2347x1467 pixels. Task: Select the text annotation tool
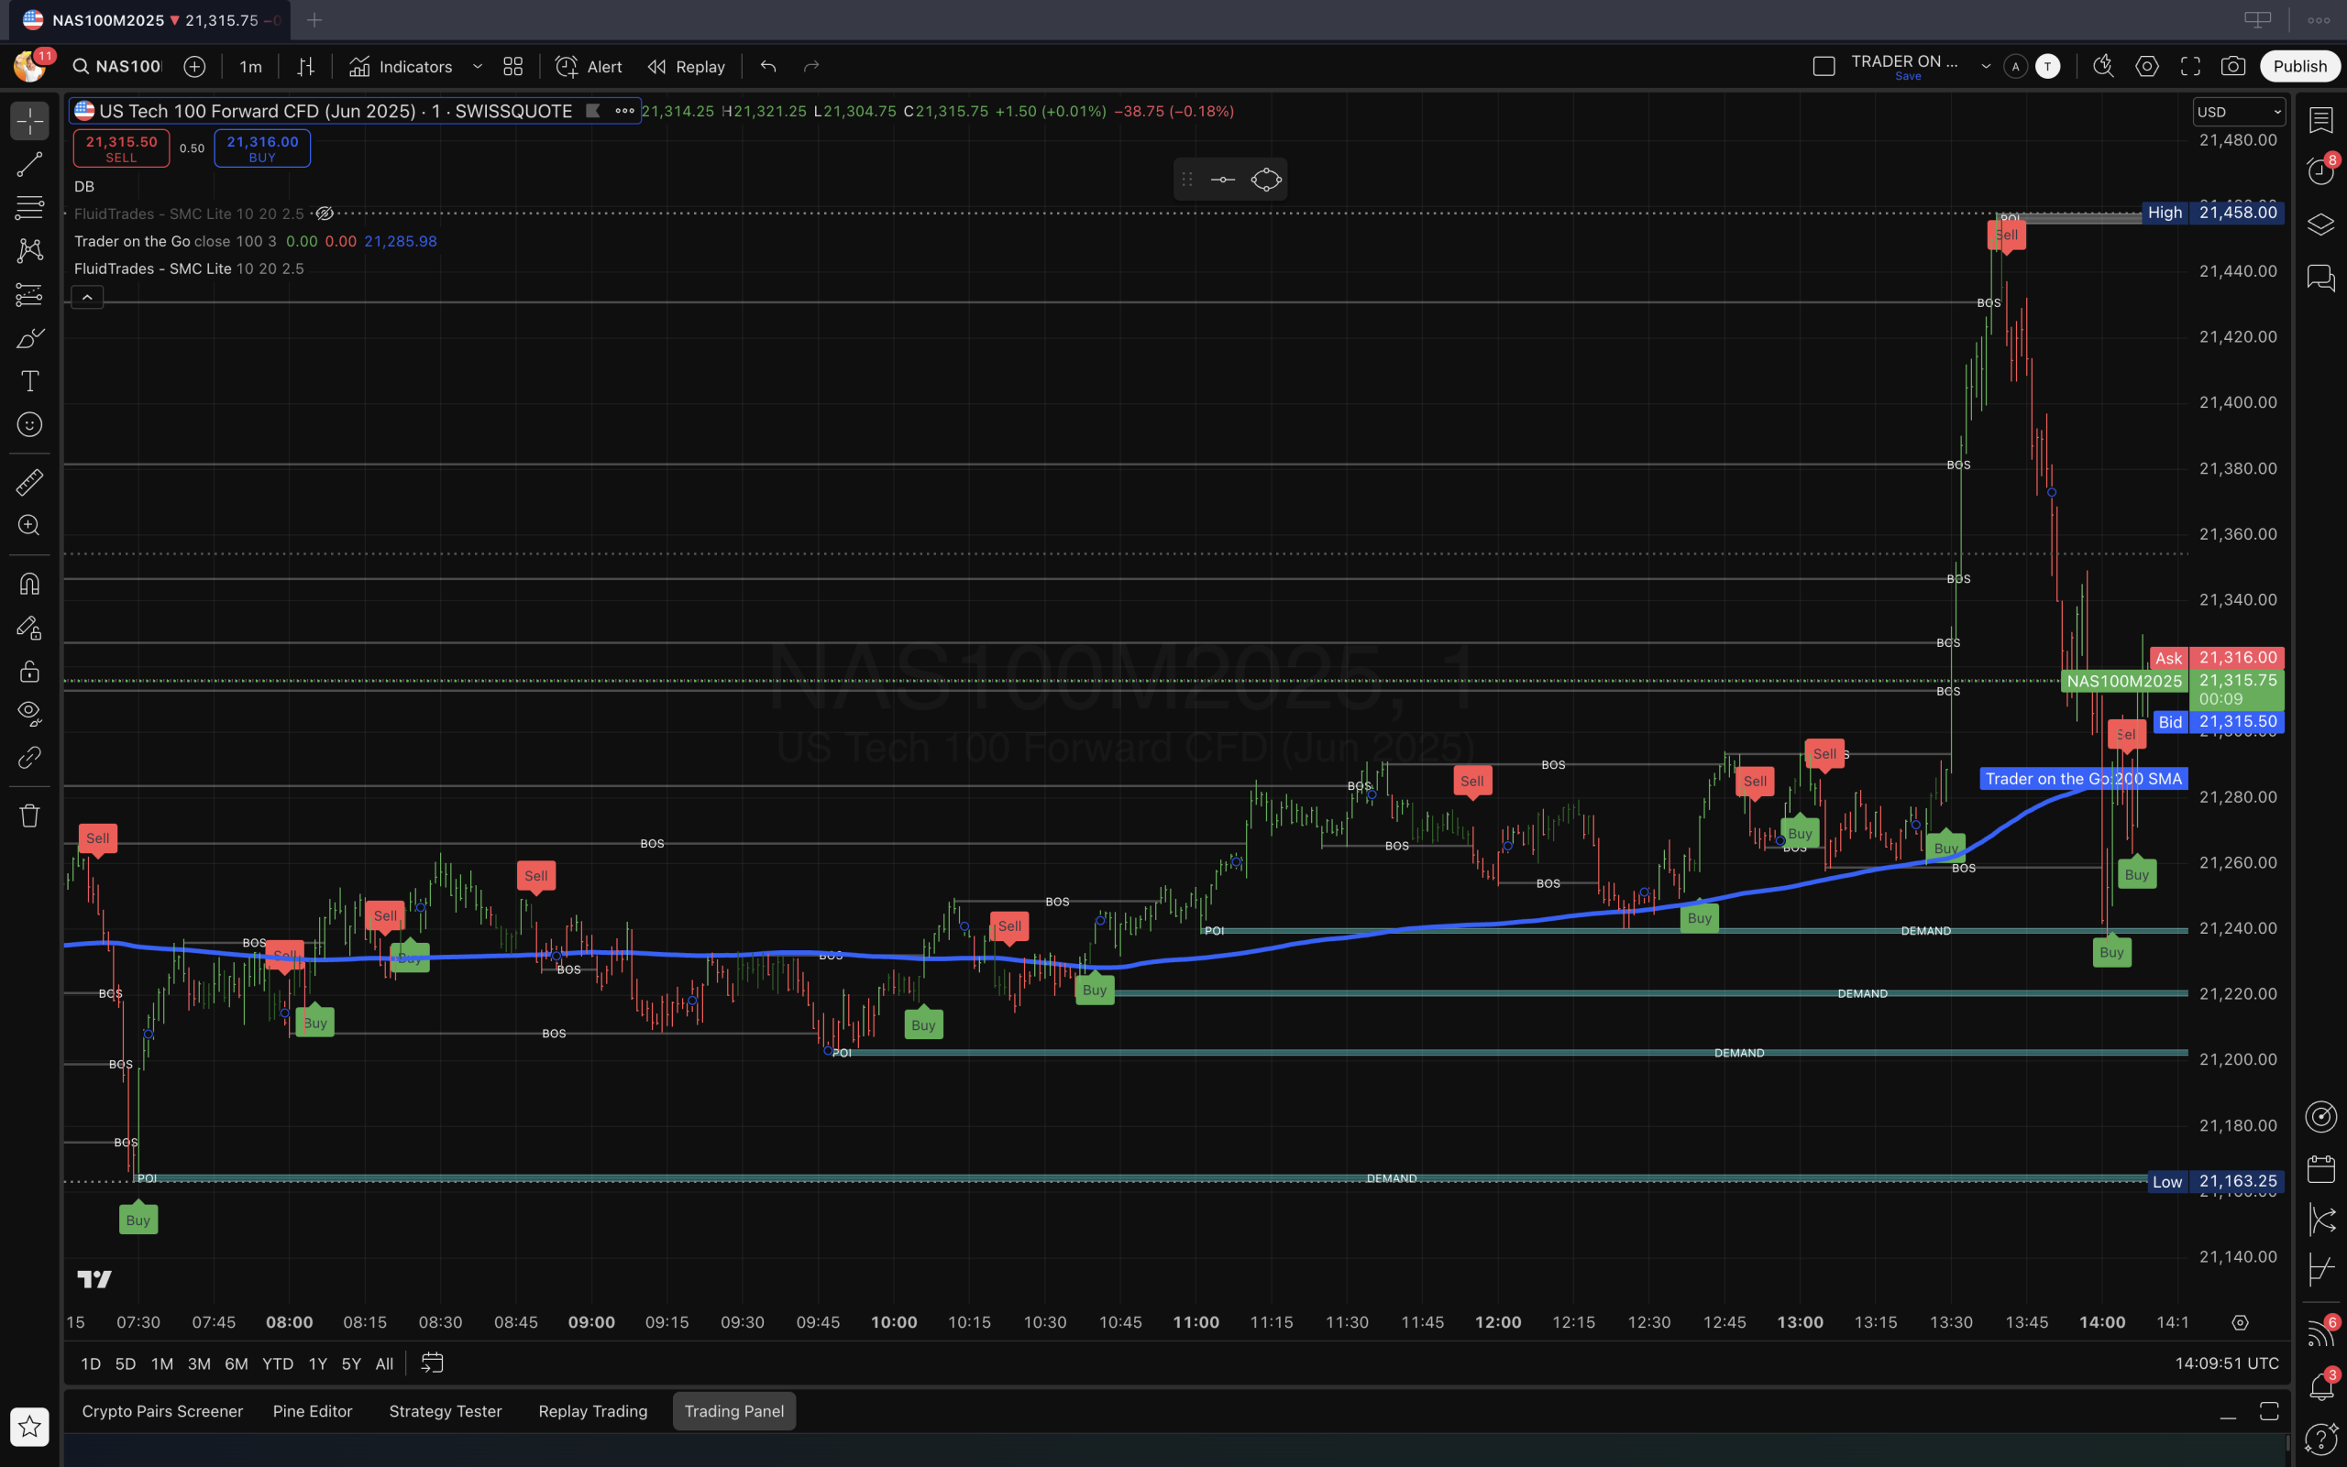(29, 381)
